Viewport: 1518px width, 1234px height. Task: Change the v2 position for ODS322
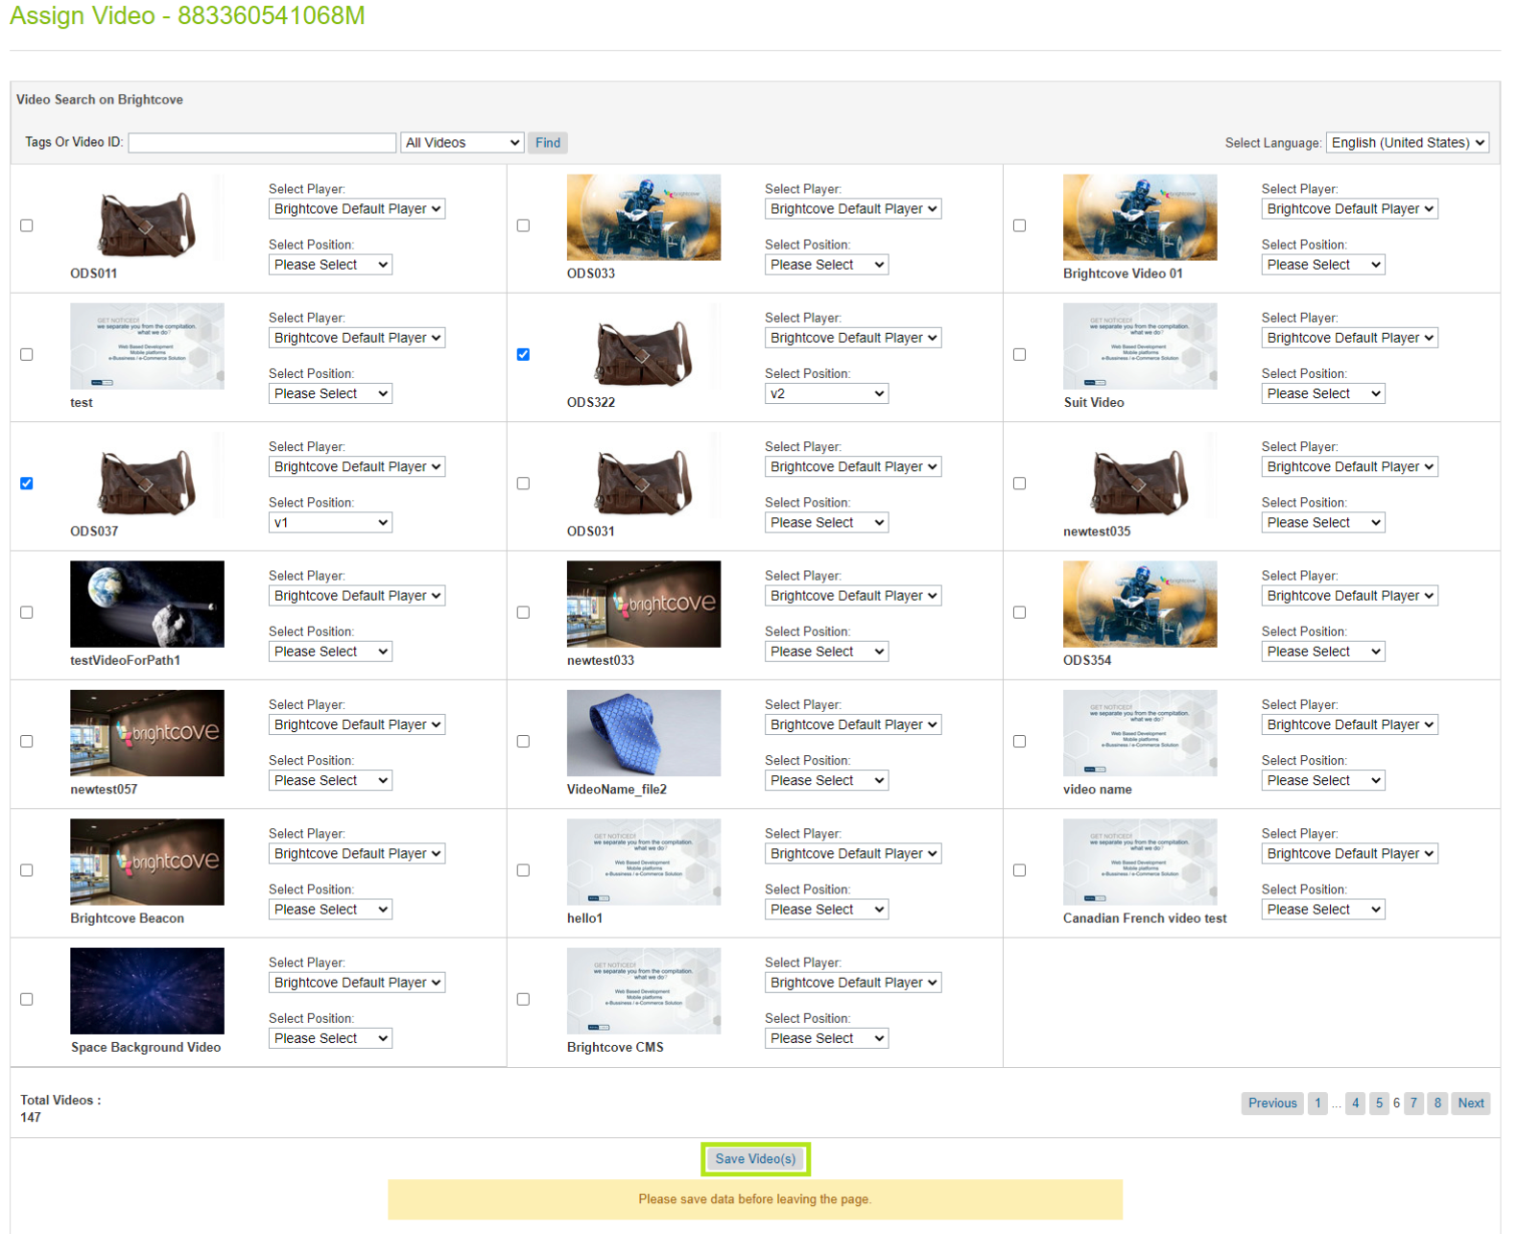tap(826, 393)
